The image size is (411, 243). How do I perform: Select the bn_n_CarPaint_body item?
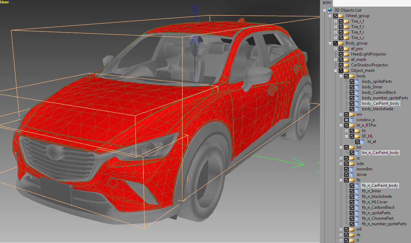[380, 153]
